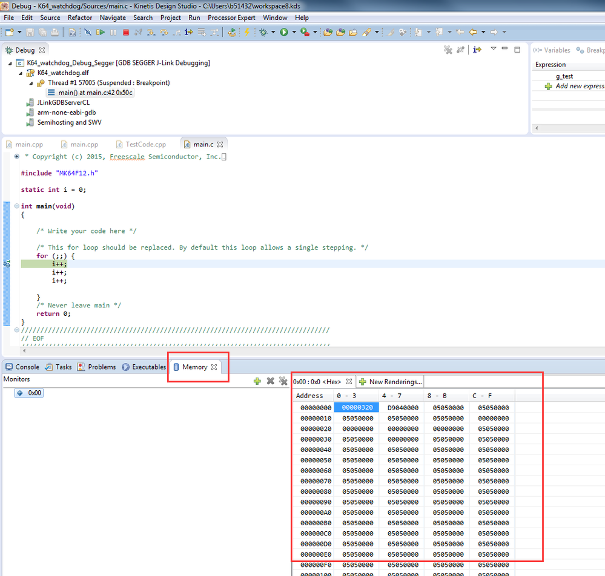The width and height of the screenshot is (605, 576).
Task: Resume execution with the green Resume icon
Action: 101,33
